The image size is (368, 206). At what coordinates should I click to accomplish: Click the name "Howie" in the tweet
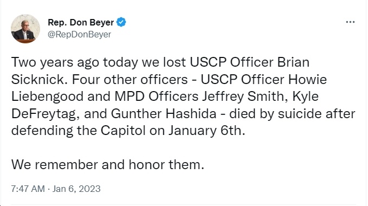(307, 79)
